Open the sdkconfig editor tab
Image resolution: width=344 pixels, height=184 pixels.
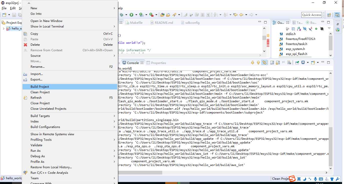(190, 22)
